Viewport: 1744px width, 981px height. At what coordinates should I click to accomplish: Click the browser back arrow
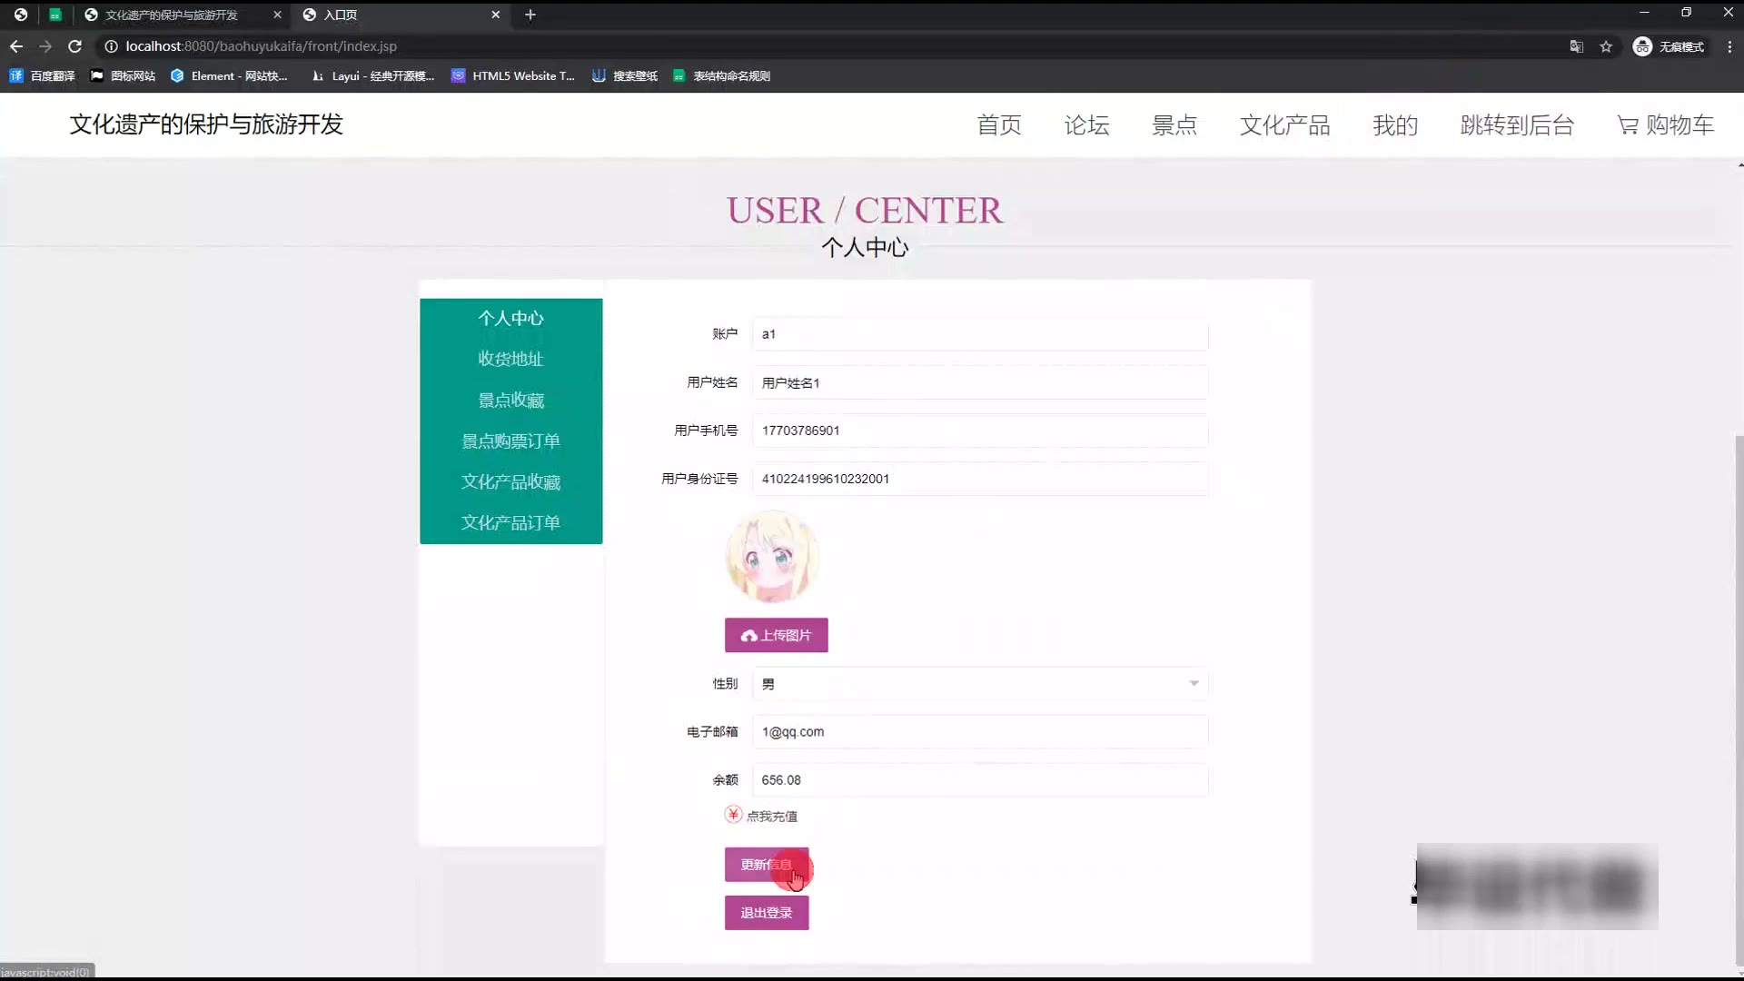coord(16,46)
